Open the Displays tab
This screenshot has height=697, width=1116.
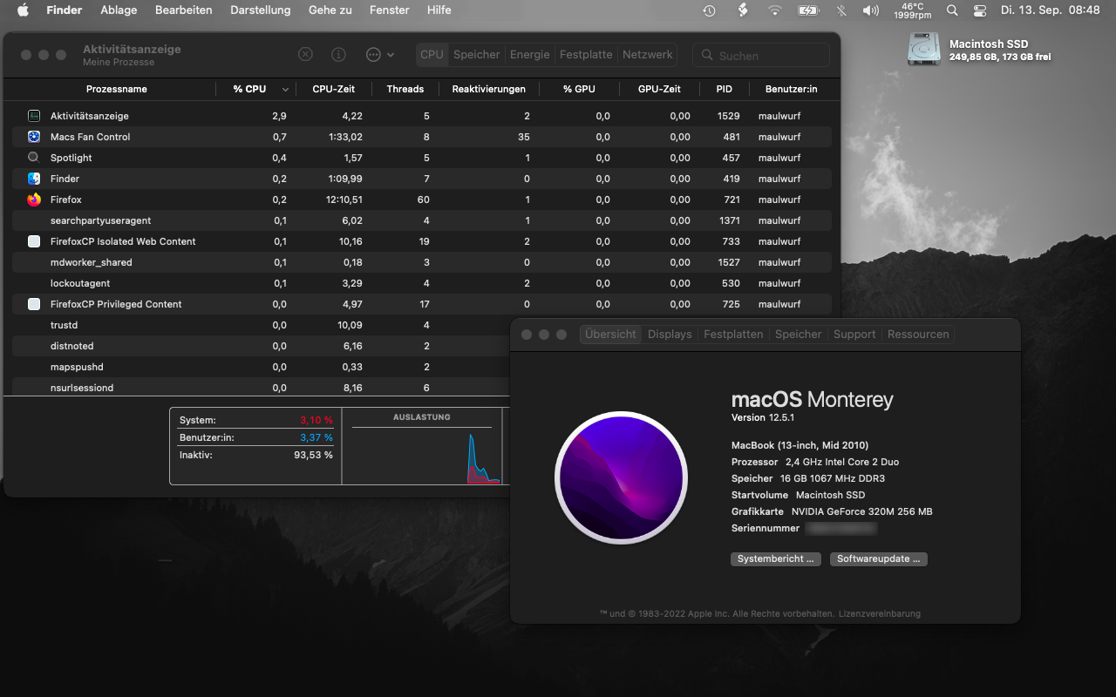pos(670,335)
